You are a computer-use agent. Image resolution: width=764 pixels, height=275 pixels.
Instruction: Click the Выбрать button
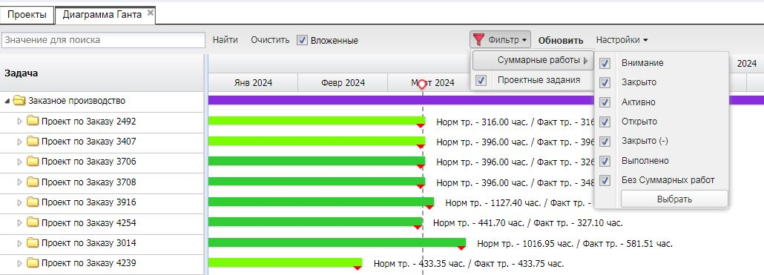pos(674,199)
